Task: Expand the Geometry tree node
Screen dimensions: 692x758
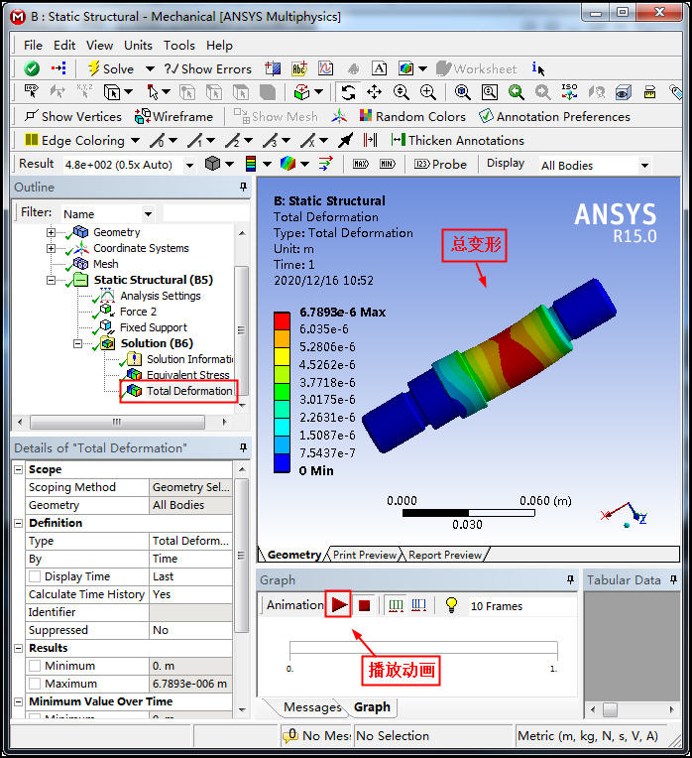Action: 51,232
